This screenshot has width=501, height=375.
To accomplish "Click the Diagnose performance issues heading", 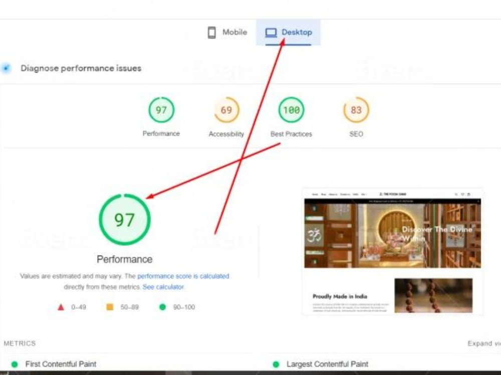I will pyautogui.click(x=81, y=68).
